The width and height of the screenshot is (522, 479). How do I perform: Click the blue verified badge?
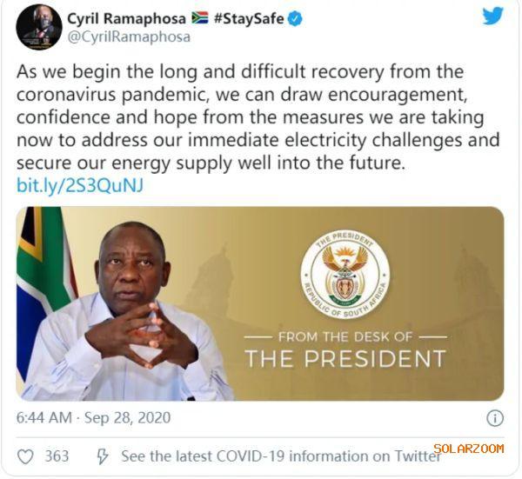[296, 18]
